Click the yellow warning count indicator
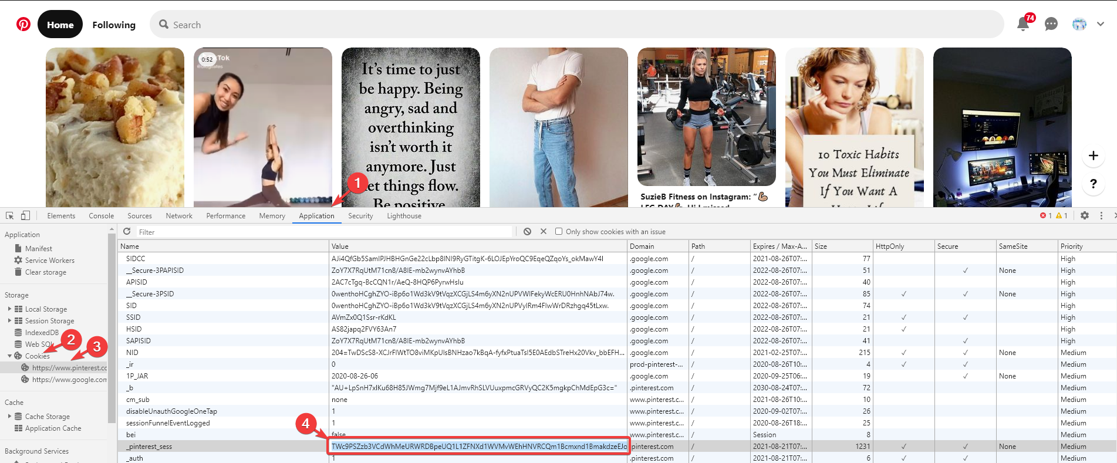The width and height of the screenshot is (1117, 463). [x=1062, y=215]
